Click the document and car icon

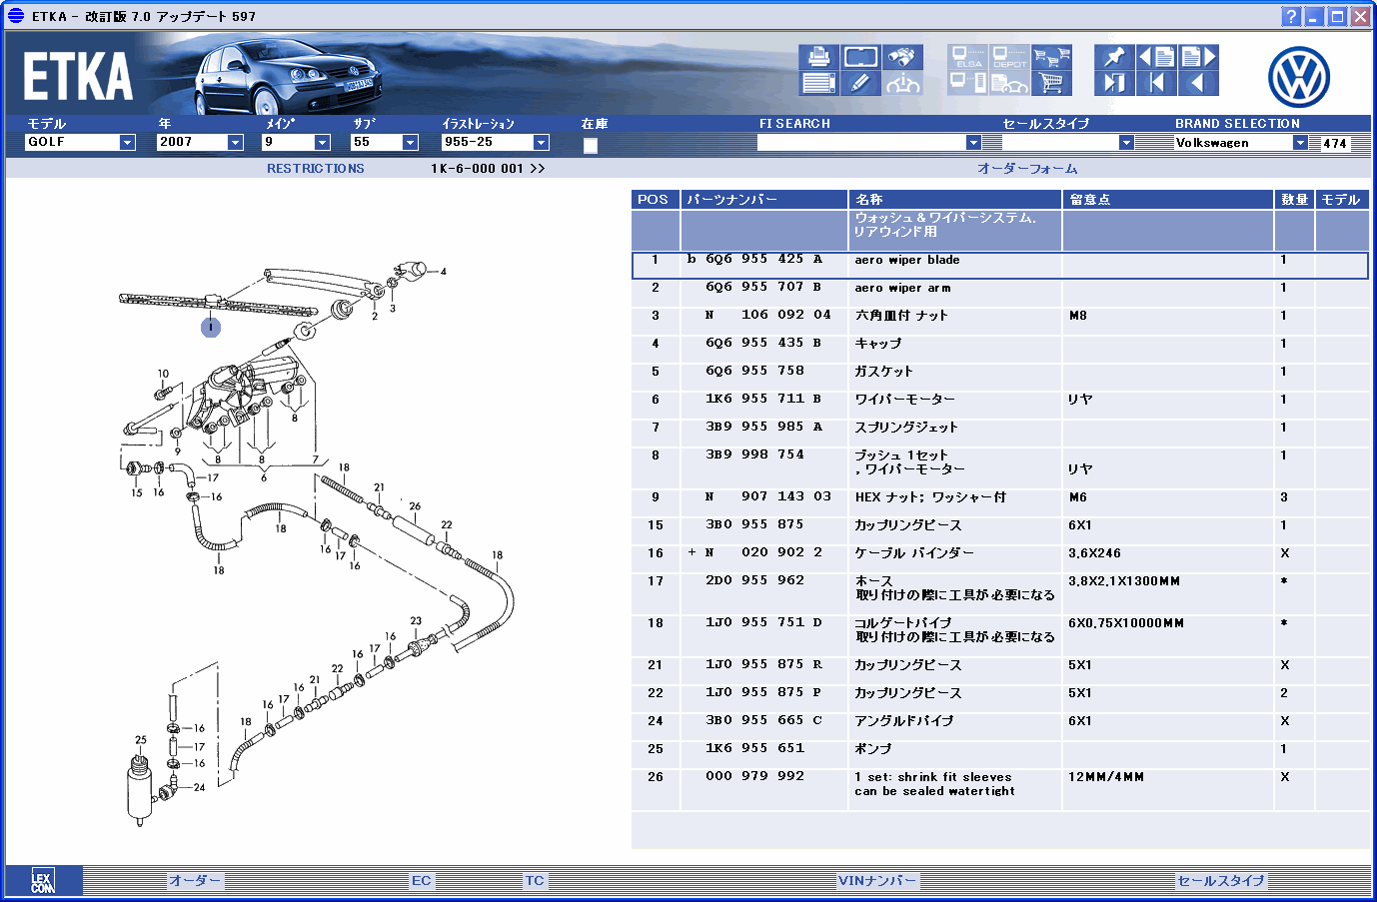1009,83
